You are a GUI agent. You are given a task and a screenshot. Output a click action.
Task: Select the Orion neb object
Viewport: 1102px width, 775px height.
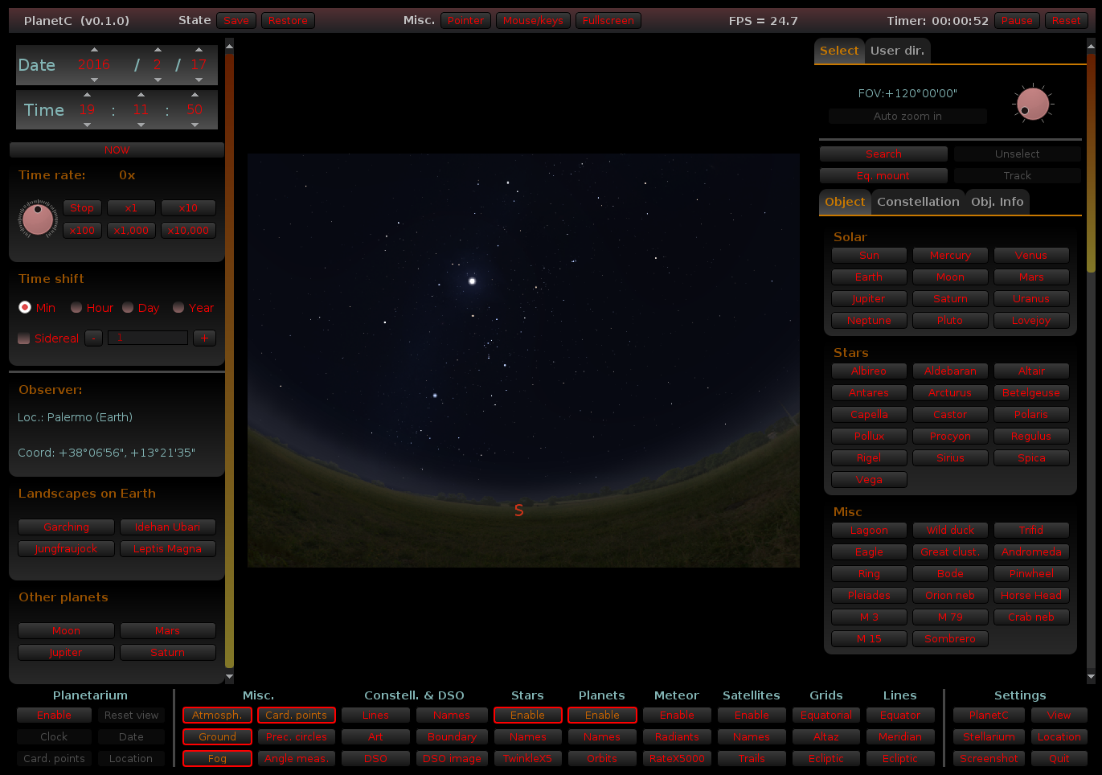pyautogui.click(x=950, y=596)
